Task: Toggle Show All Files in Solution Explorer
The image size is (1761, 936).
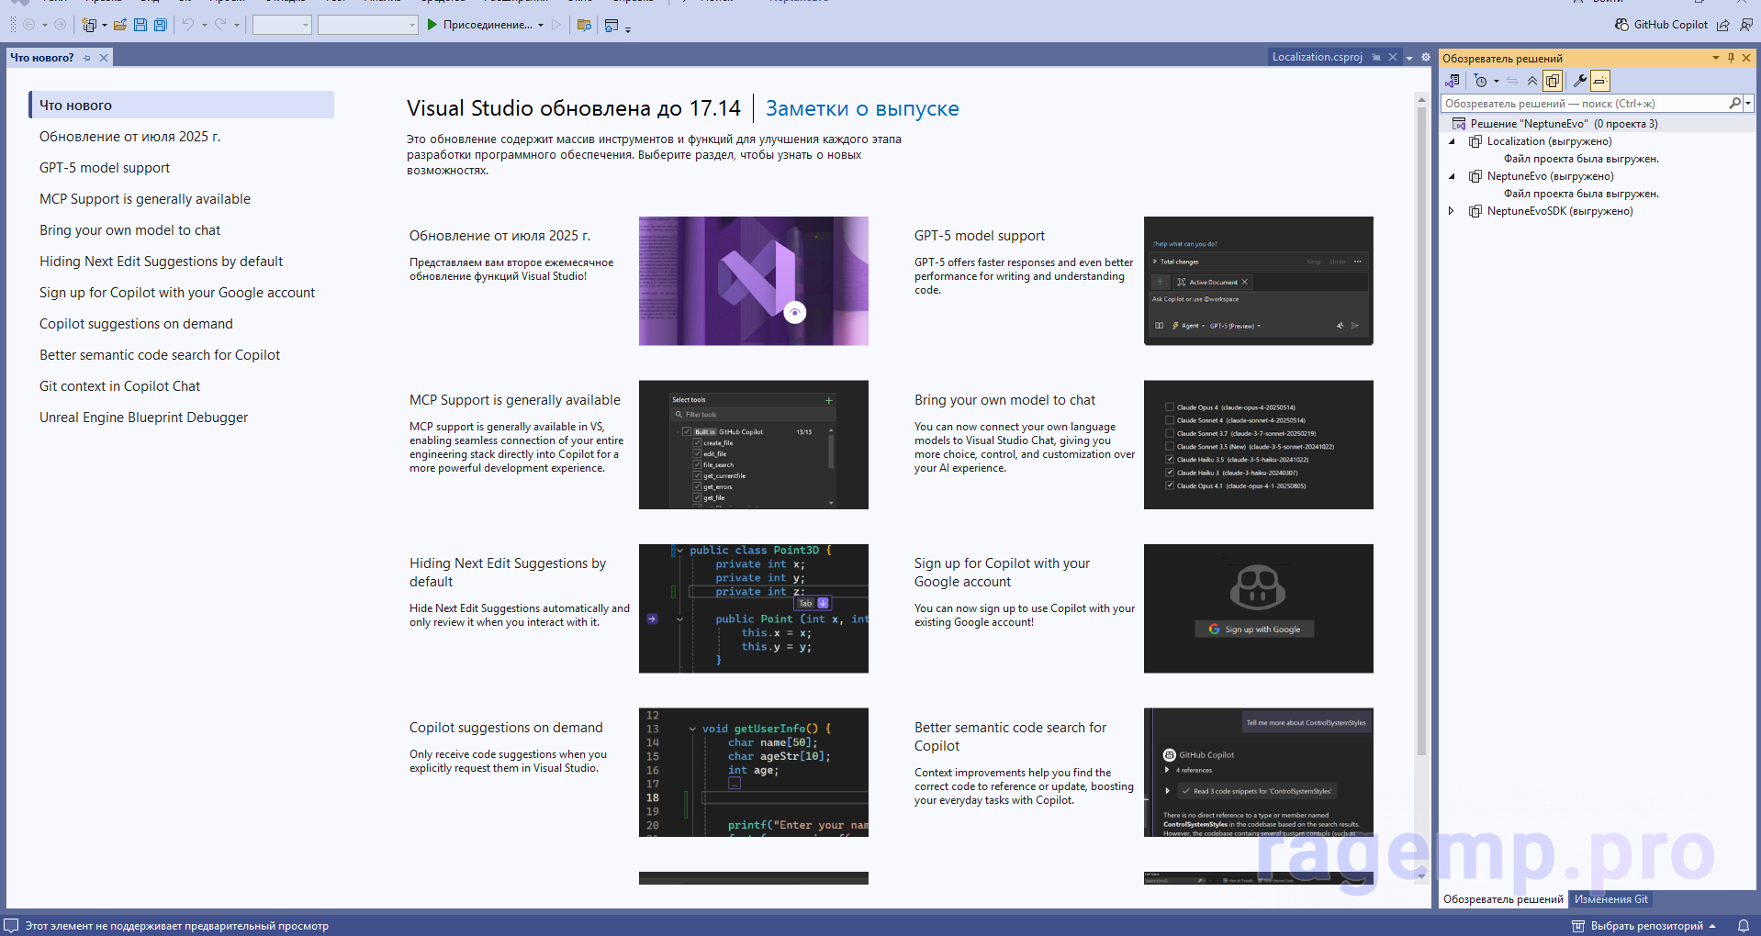Action: pyautogui.click(x=1553, y=81)
